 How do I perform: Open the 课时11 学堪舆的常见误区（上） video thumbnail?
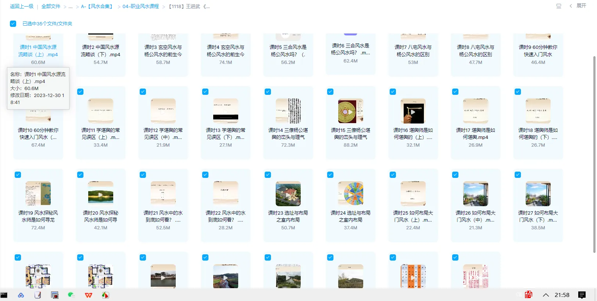[101, 111]
